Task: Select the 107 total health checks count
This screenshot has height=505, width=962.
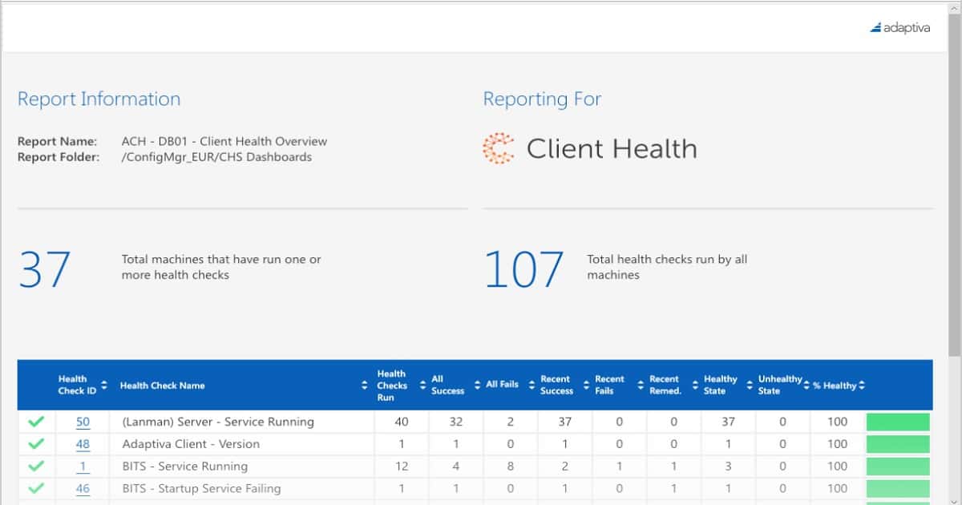Action: pyautogui.click(x=524, y=269)
